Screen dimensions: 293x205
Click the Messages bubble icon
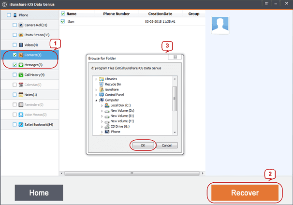[21, 65]
